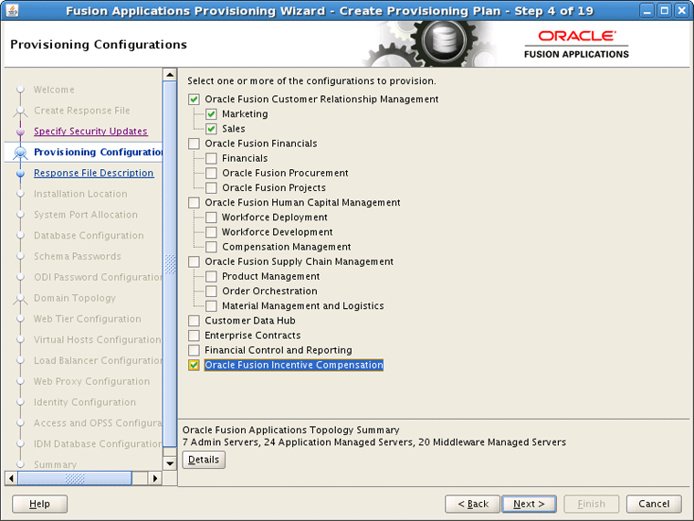Screen dimensions: 694x521
Task: Click the Domain Topology step label
Action: tap(75, 298)
